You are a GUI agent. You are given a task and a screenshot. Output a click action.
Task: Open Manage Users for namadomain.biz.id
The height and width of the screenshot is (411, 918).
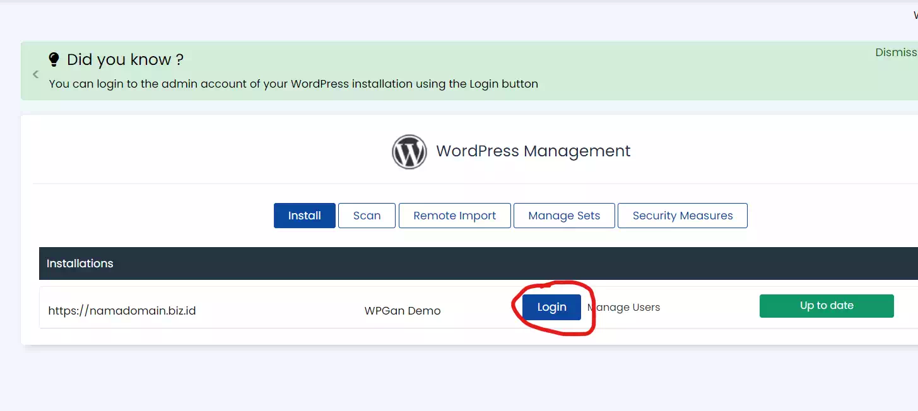(x=624, y=308)
